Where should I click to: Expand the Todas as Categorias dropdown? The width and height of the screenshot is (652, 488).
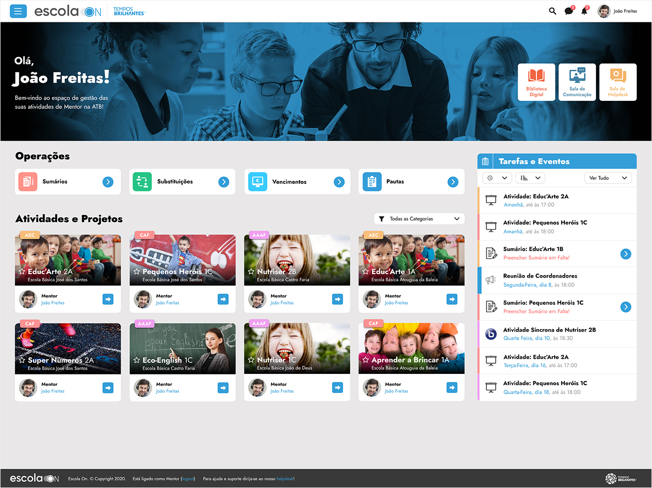pyautogui.click(x=419, y=219)
